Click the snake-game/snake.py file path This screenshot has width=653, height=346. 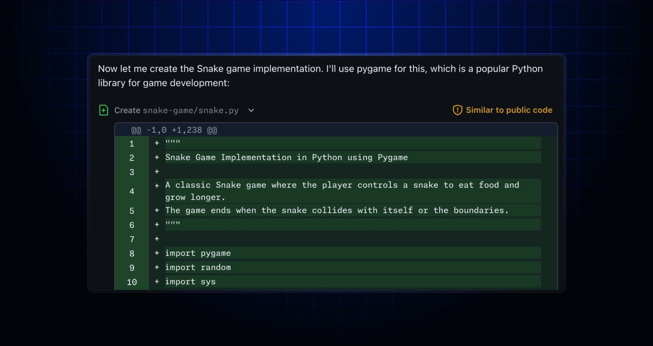(190, 110)
